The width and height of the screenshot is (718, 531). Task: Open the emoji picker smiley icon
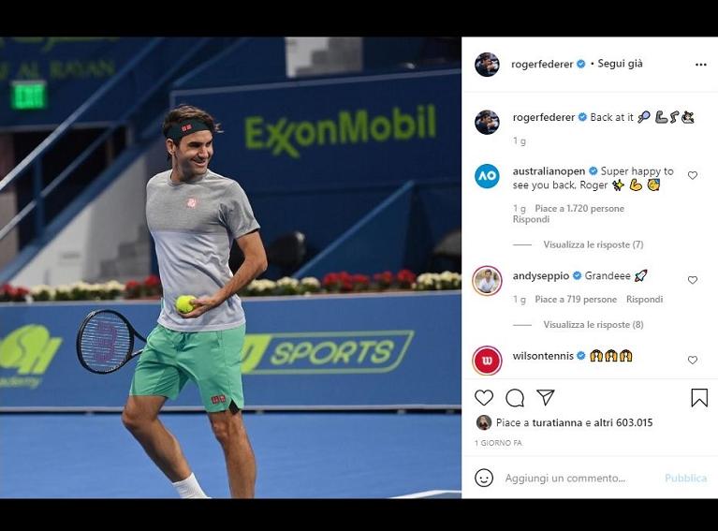coord(484,478)
